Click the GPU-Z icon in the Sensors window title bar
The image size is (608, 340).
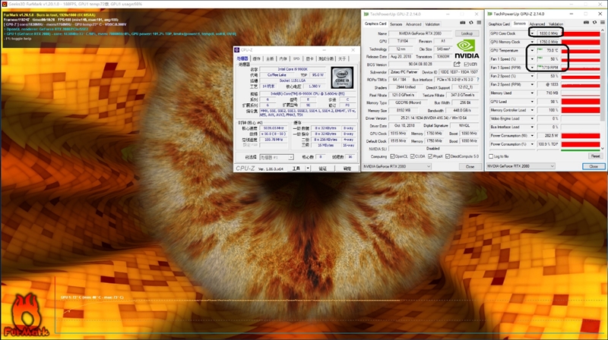(489, 14)
